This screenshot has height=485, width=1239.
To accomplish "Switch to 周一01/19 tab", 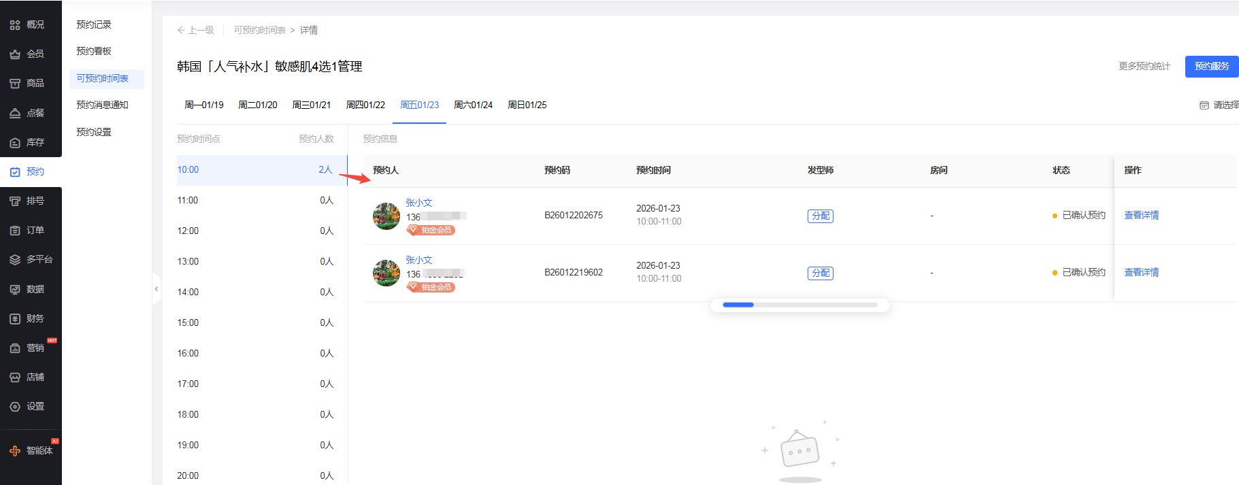I will 204,105.
